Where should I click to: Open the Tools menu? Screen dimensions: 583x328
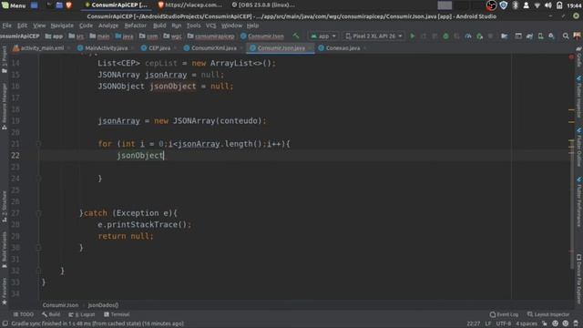click(x=193, y=26)
